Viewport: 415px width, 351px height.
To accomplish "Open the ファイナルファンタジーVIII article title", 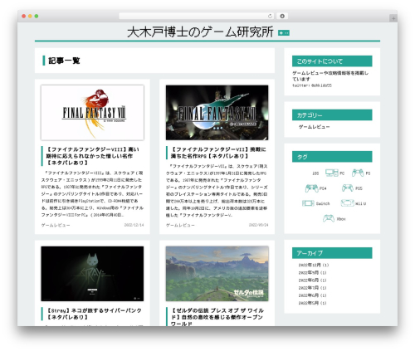I will [x=92, y=156].
